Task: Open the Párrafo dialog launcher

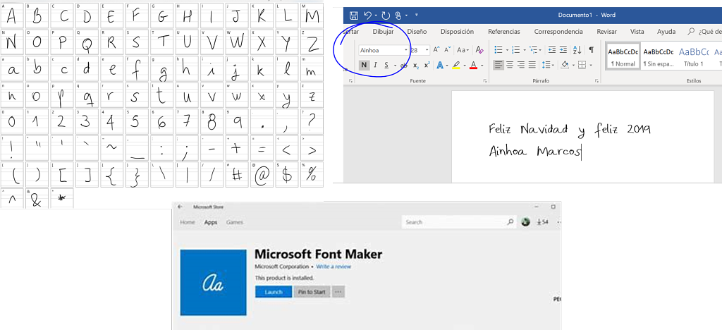Action: pos(596,81)
